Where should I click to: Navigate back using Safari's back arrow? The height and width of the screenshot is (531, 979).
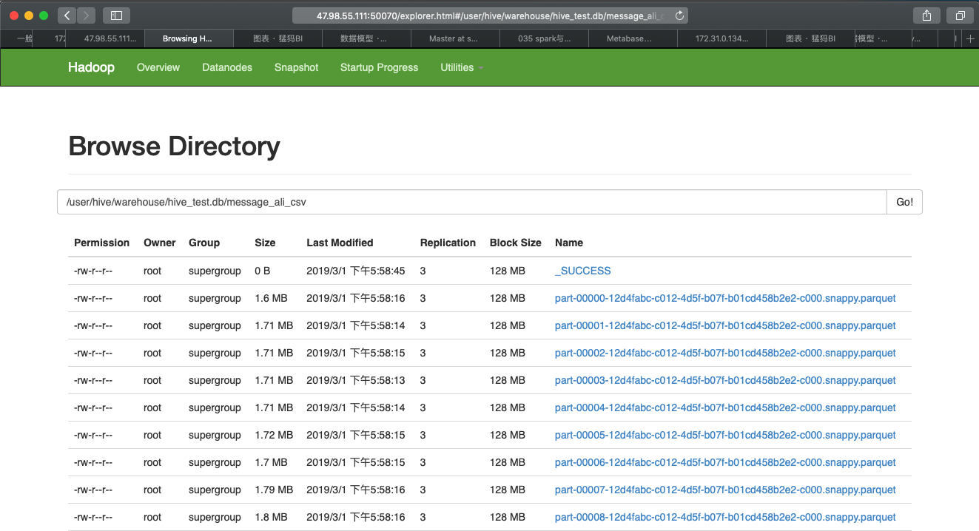point(66,15)
